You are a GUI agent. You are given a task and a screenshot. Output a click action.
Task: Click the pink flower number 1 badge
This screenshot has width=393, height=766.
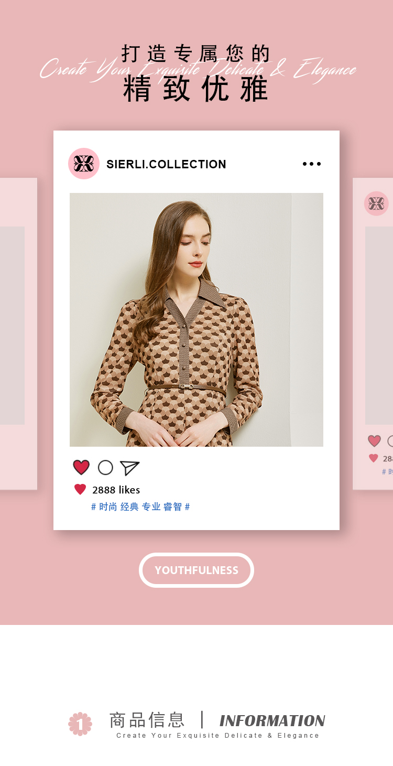[80, 724]
